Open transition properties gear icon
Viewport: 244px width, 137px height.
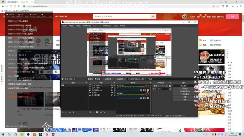(x=170, y=86)
